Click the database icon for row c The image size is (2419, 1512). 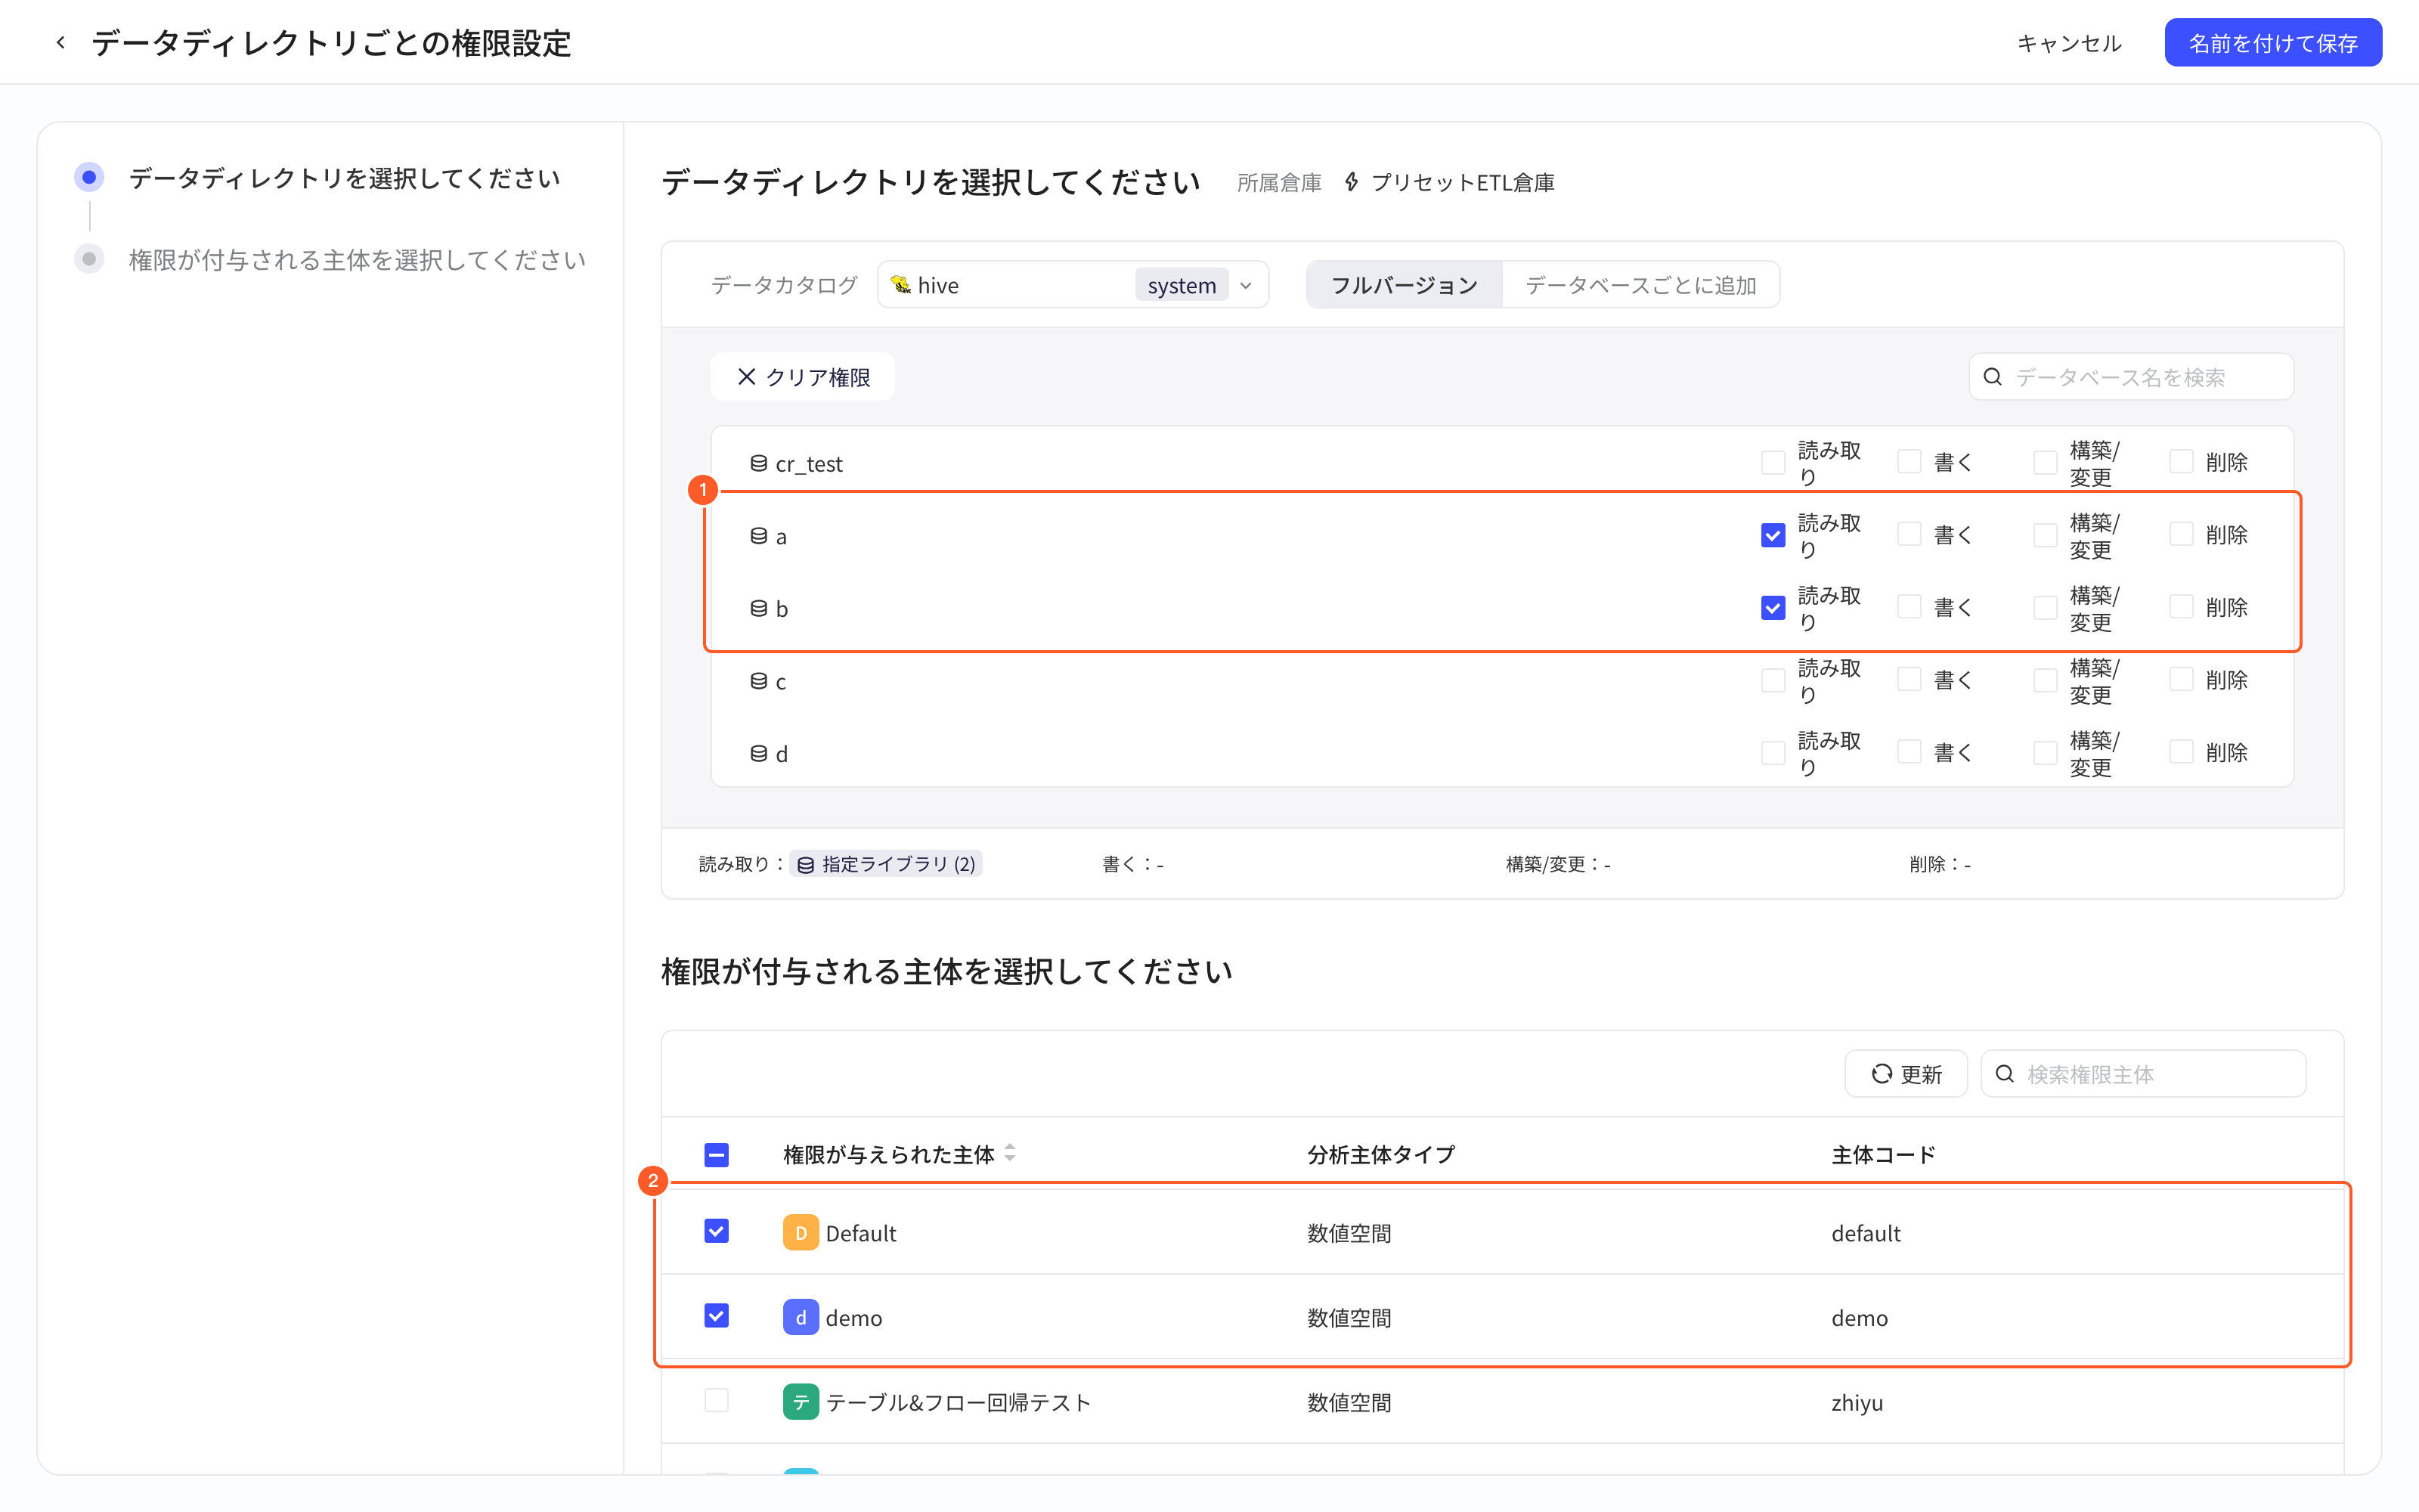click(x=759, y=681)
